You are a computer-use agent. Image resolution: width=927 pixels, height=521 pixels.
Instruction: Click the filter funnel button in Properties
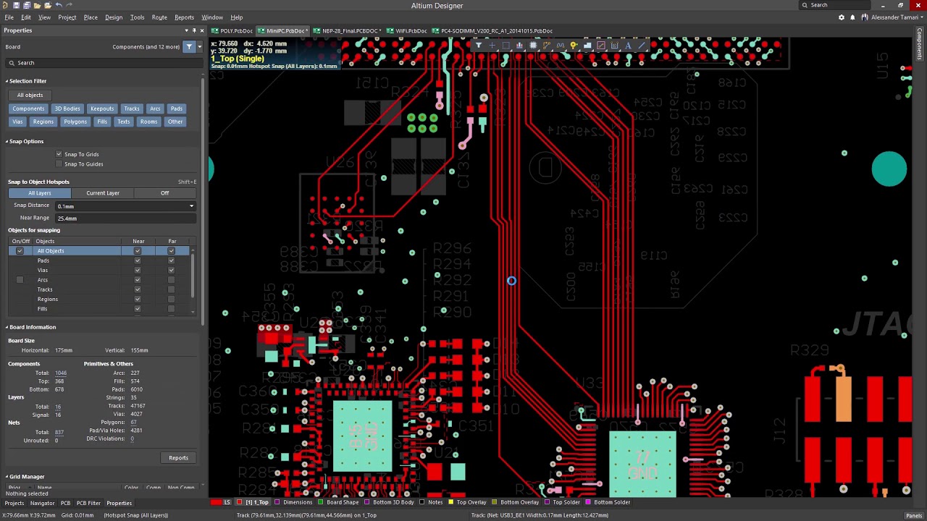pyautogui.click(x=189, y=46)
